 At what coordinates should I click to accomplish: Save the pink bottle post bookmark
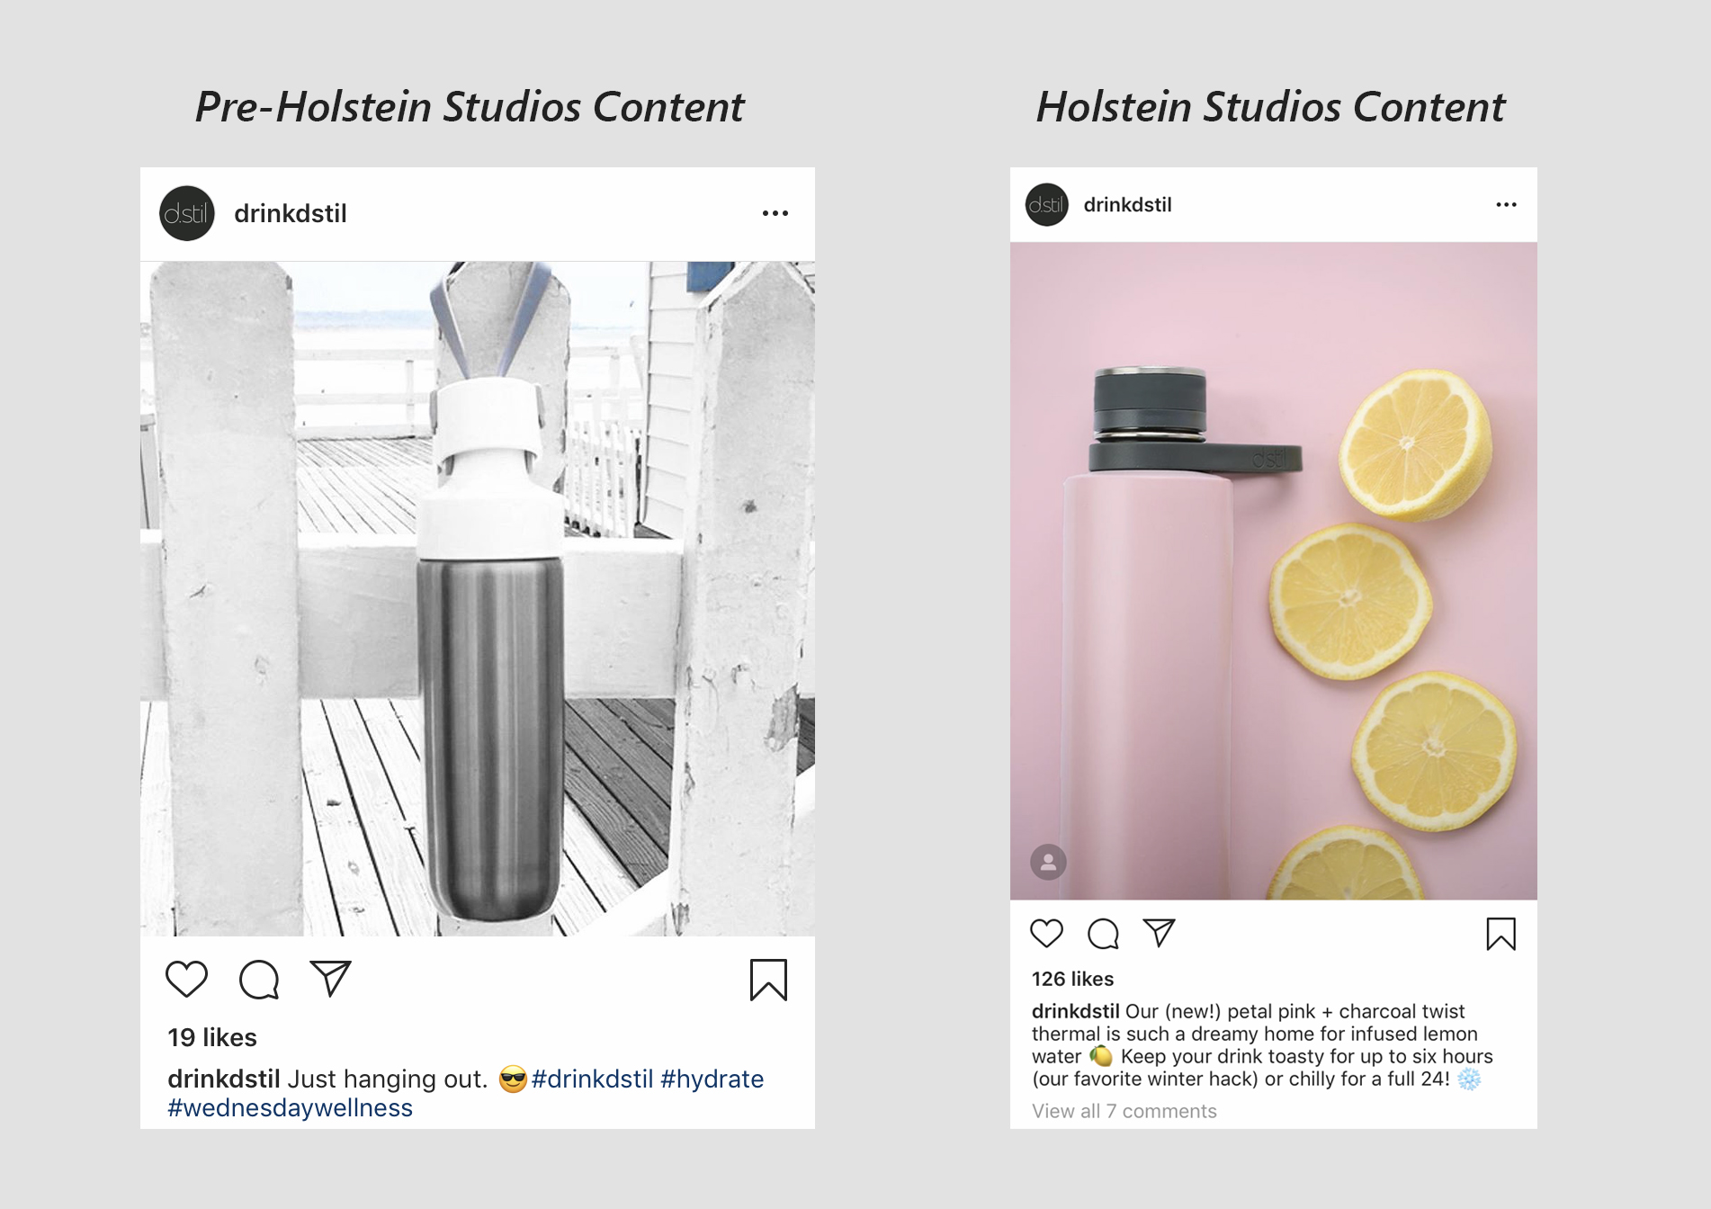(x=1500, y=934)
